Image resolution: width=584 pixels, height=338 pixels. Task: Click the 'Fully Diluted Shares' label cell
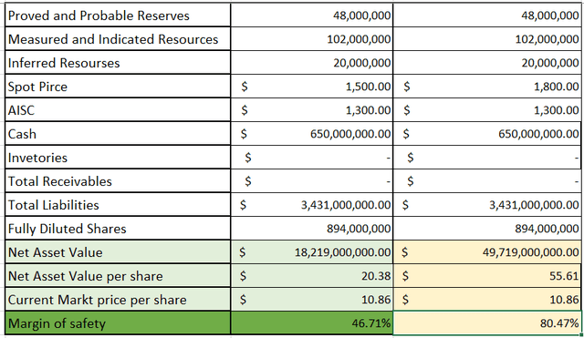[118, 229]
